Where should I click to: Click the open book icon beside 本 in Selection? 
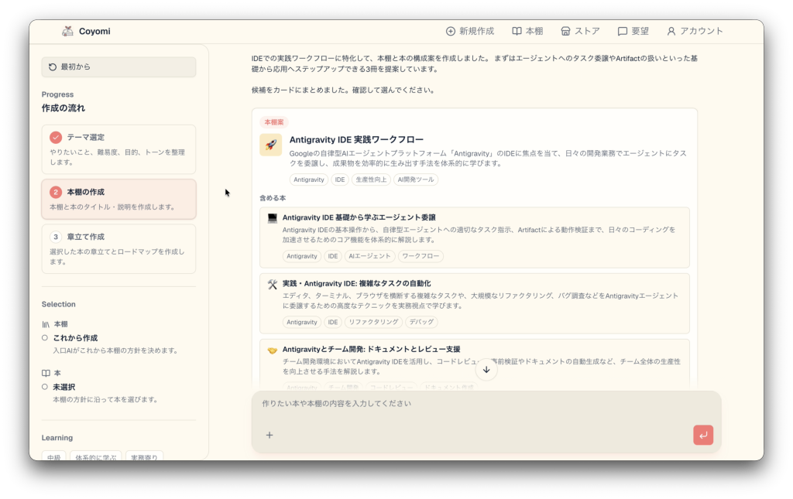pyautogui.click(x=46, y=373)
